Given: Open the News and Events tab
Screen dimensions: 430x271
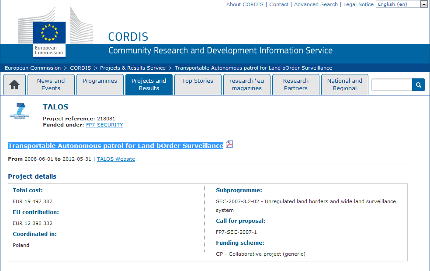Looking at the screenshot, I should point(51,84).
